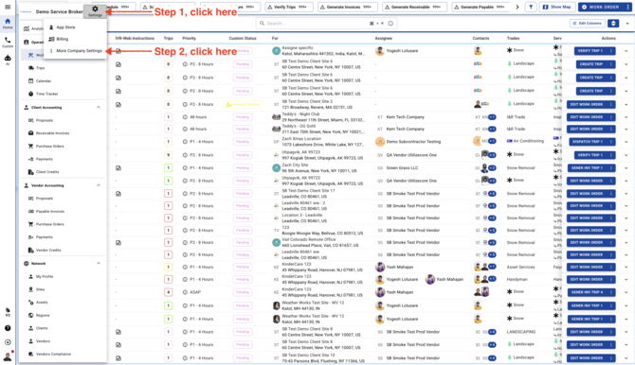Open the hamburger menu icon
This screenshot has height=365, width=635.
coord(8,7)
